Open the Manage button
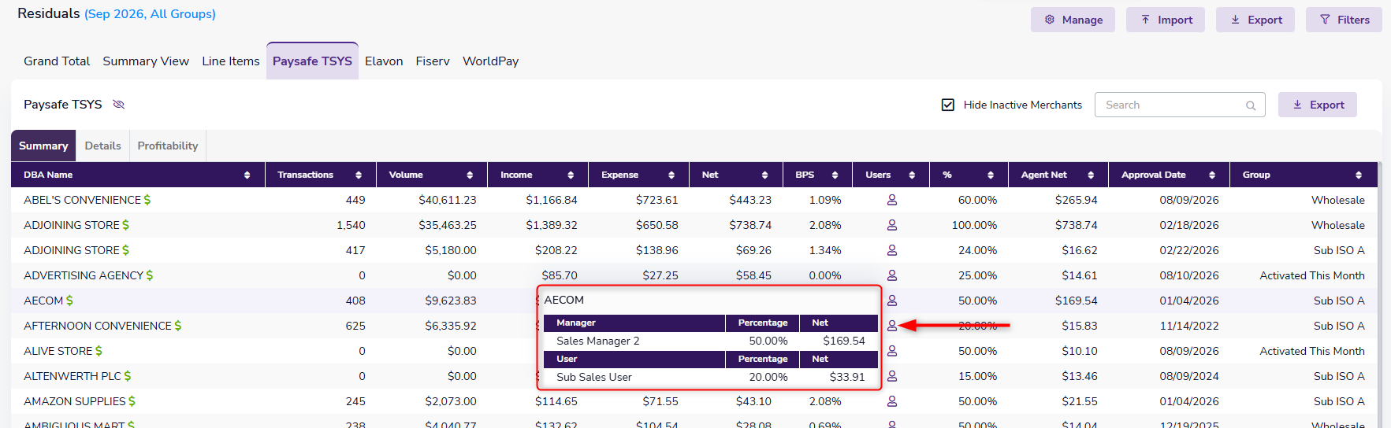The height and width of the screenshot is (428, 1391). (1073, 20)
